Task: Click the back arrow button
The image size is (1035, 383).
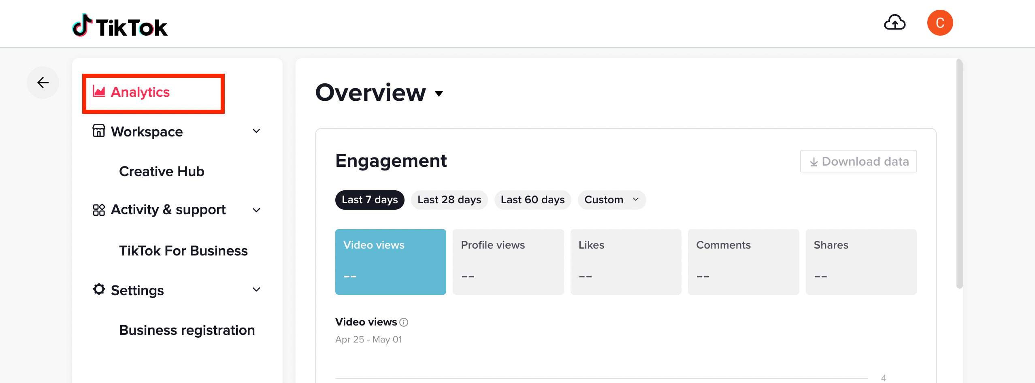Action: (43, 82)
